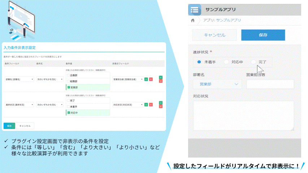Select the 完了 radio button in the sample app
This screenshot has width=308, height=173.
(x=253, y=62)
